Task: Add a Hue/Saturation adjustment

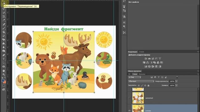Action: 144,63
